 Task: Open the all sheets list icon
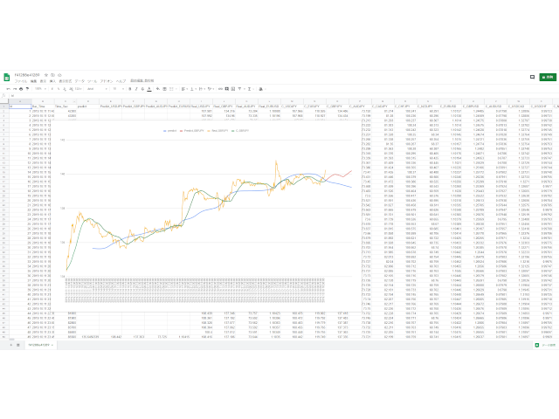(17, 345)
